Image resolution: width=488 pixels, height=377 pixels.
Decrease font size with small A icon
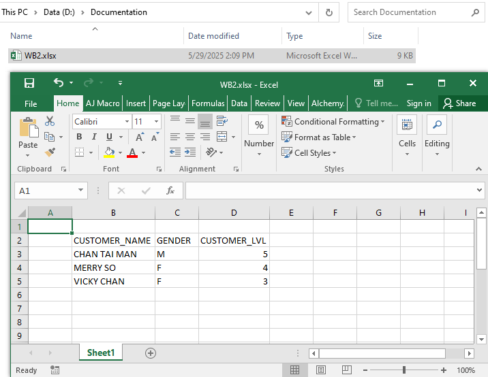[155, 137]
